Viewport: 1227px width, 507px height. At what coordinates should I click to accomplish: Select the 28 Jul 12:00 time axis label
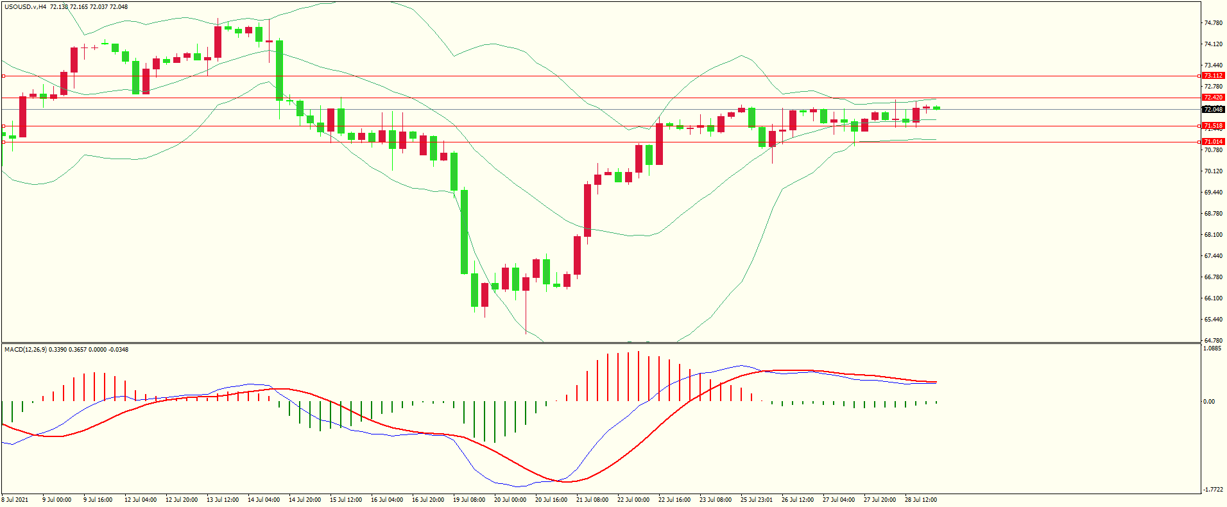coord(921,500)
